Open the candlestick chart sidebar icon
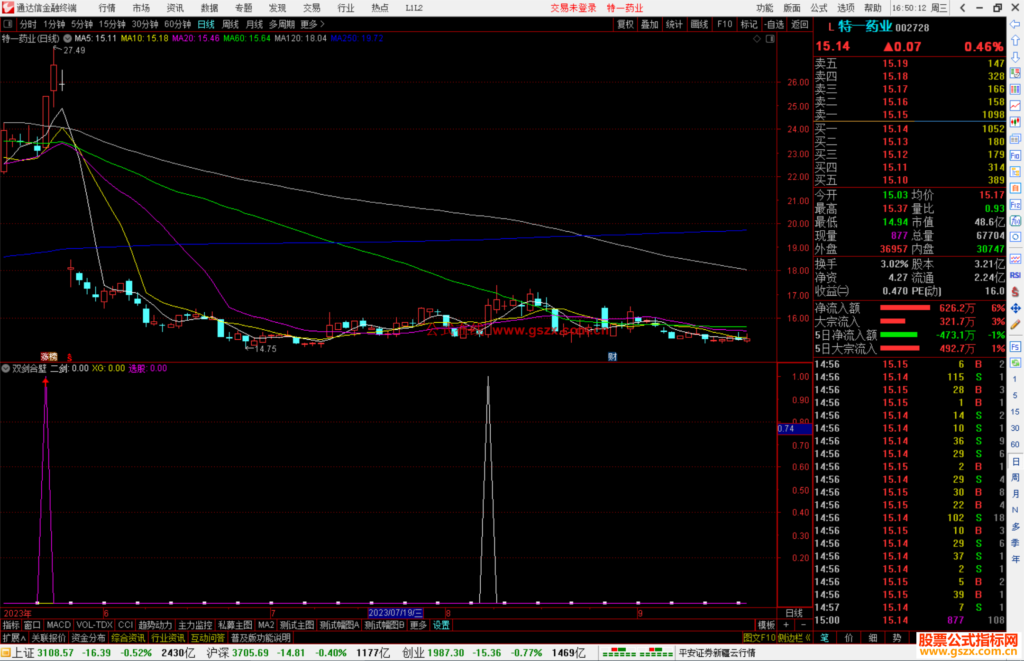Image resolution: width=1024 pixels, height=661 pixels. (1015, 122)
